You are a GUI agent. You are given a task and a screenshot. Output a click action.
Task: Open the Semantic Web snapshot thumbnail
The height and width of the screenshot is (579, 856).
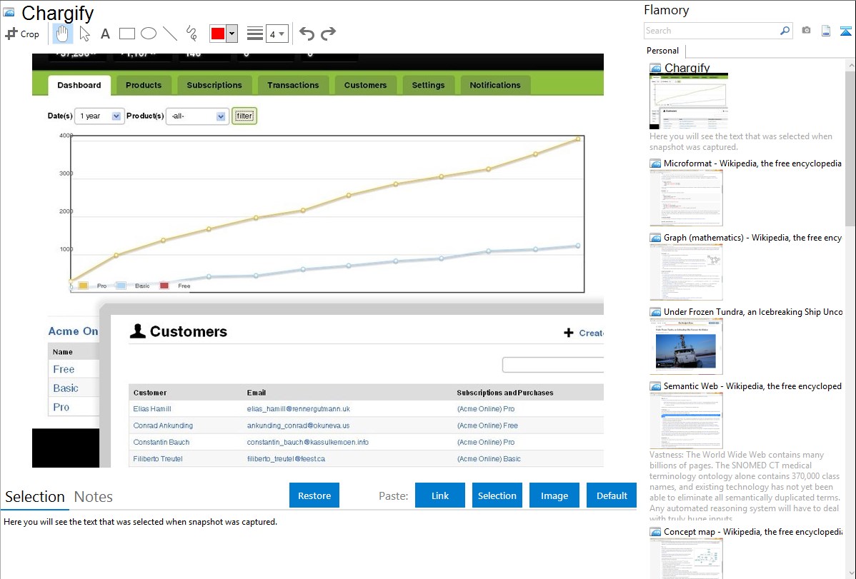686,421
